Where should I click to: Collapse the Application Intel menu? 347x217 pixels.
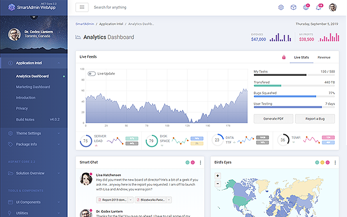[58, 63]
